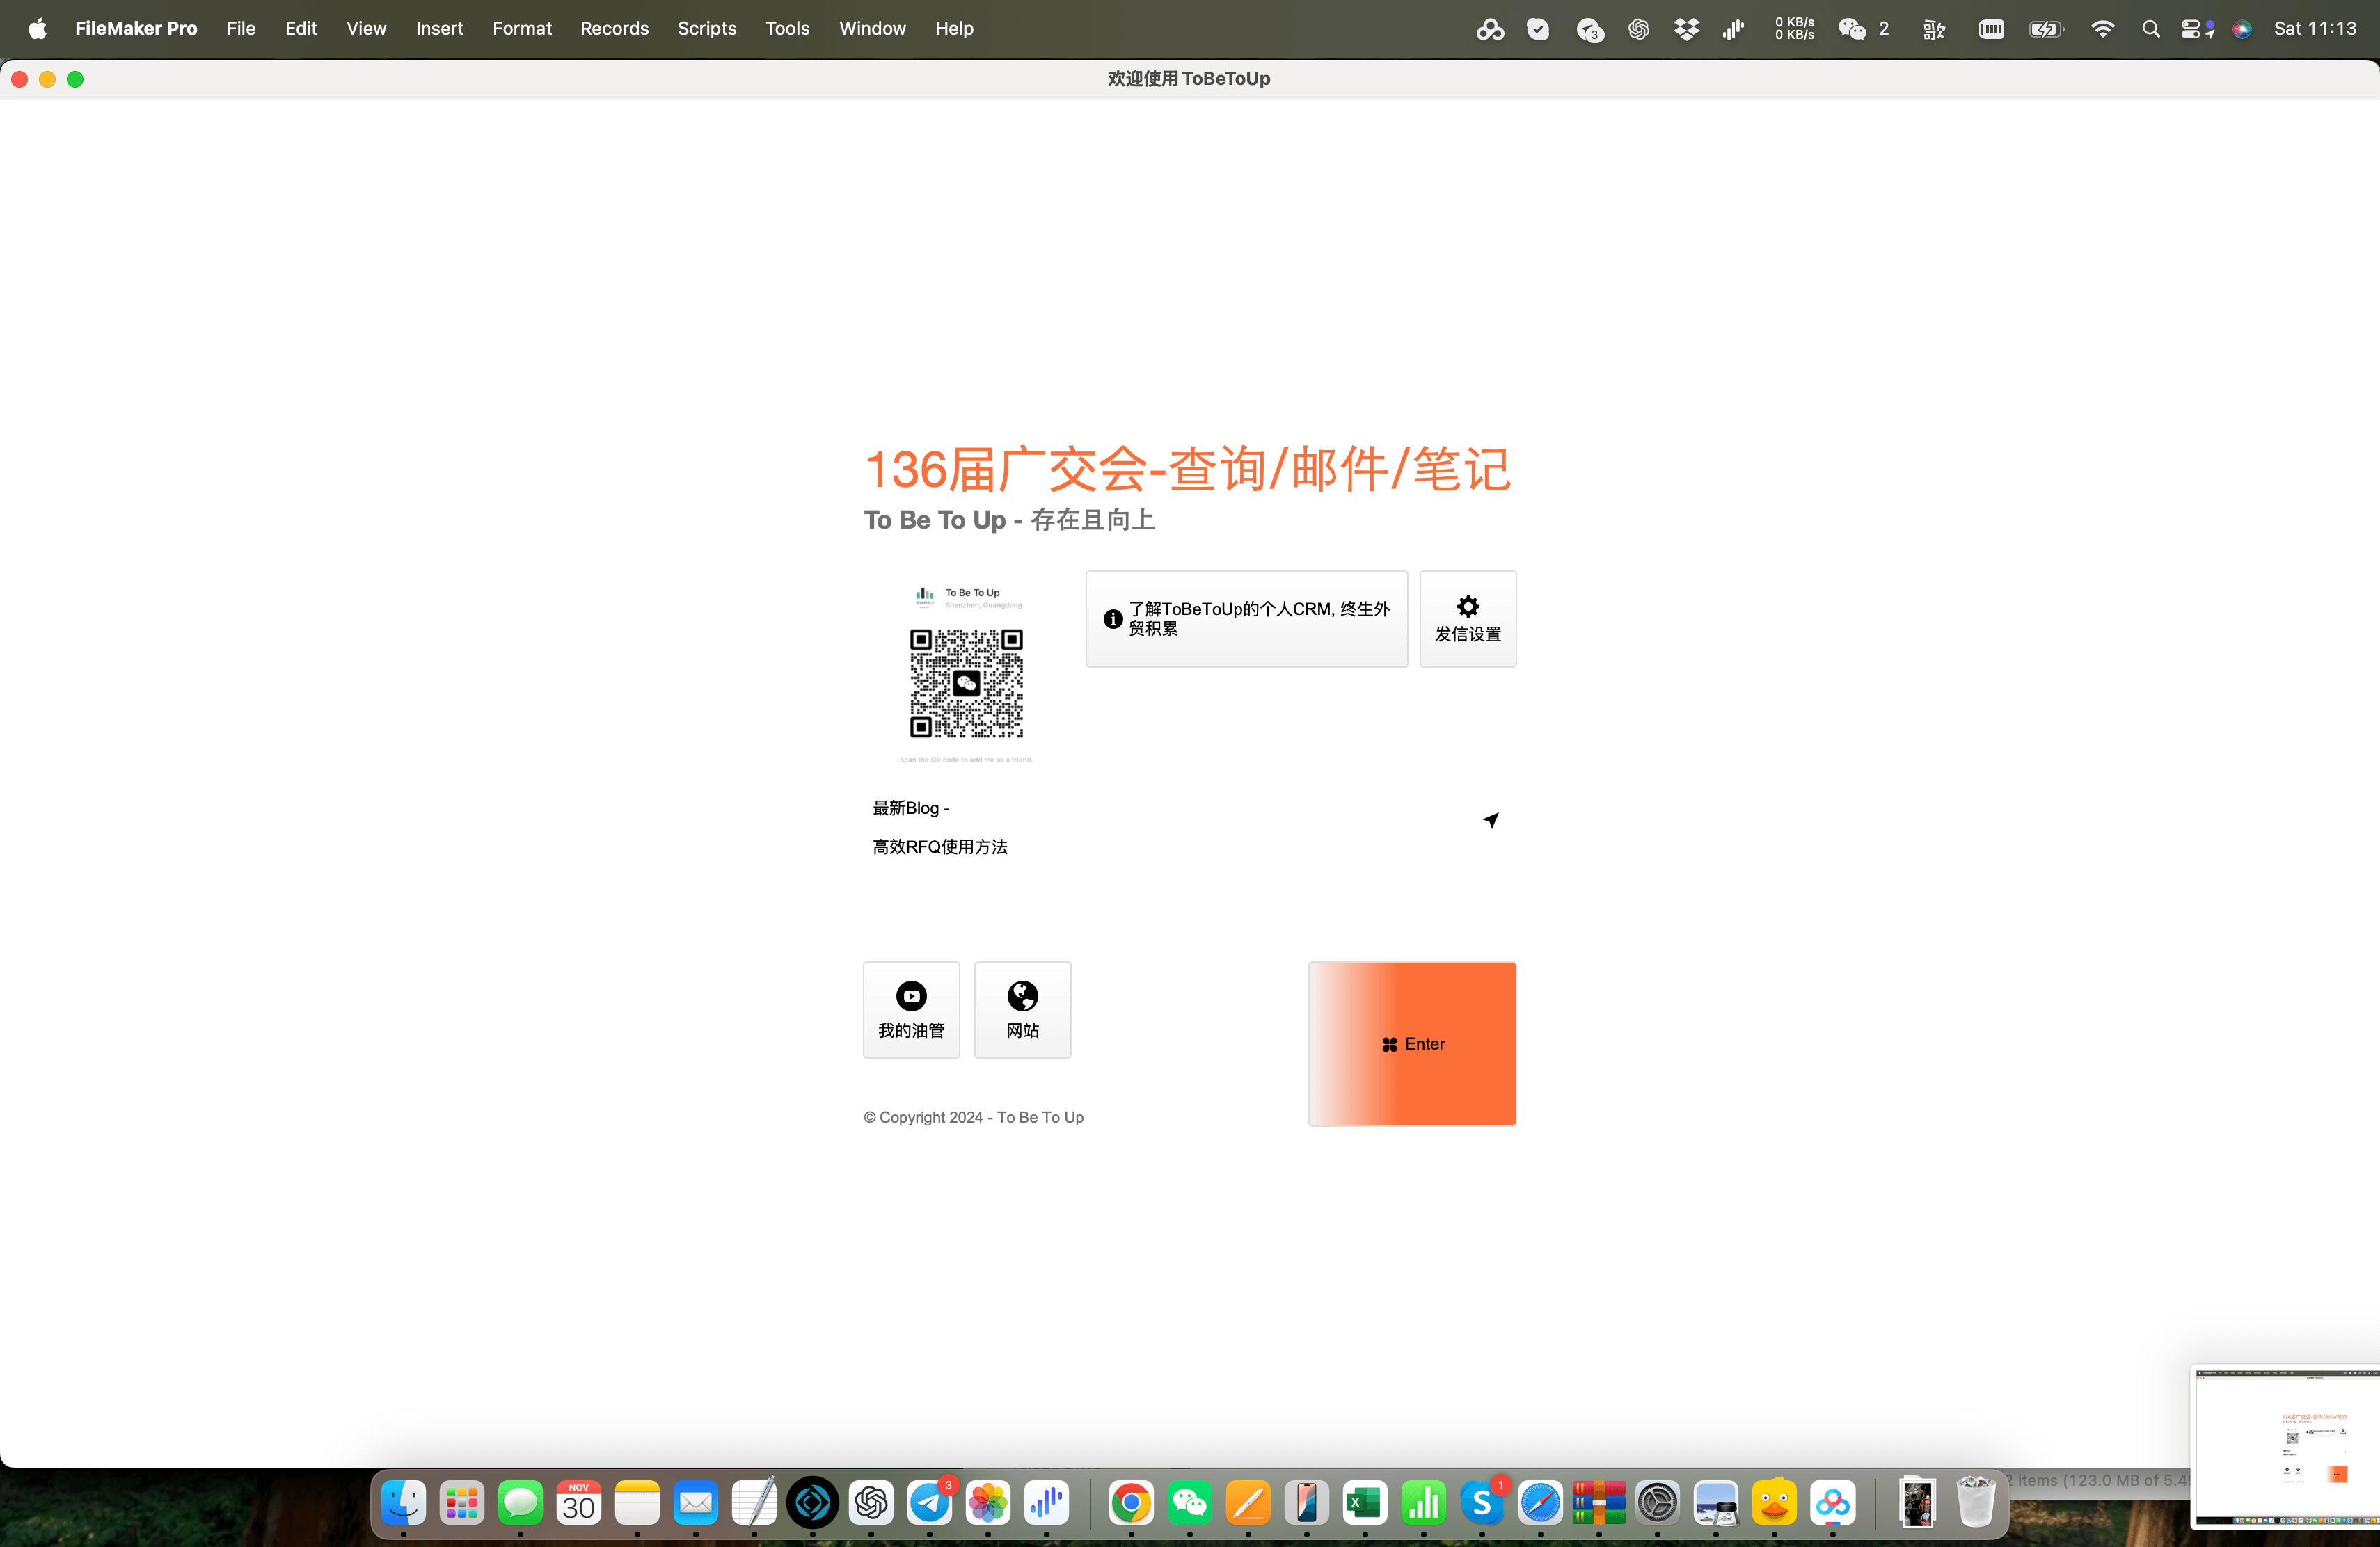Open Numbers from the Dock

1423,1502
